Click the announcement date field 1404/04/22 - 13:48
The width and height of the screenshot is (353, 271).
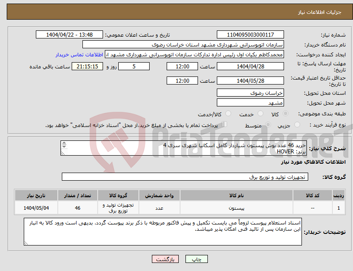click(x=69, y=34)
